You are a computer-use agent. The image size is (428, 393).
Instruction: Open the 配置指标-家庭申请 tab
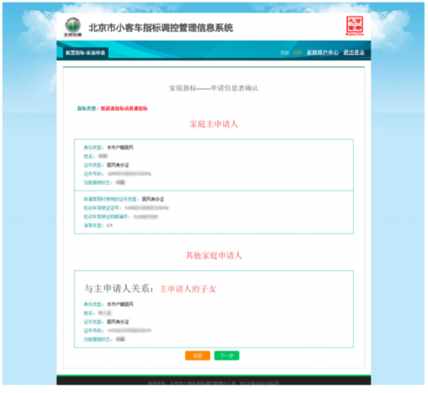pos(86,53)
